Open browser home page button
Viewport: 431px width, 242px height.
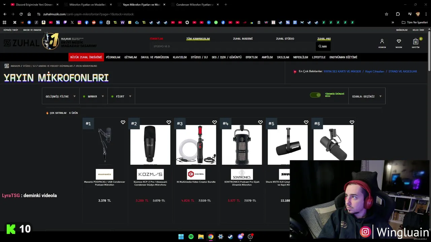tap(29, 14)
